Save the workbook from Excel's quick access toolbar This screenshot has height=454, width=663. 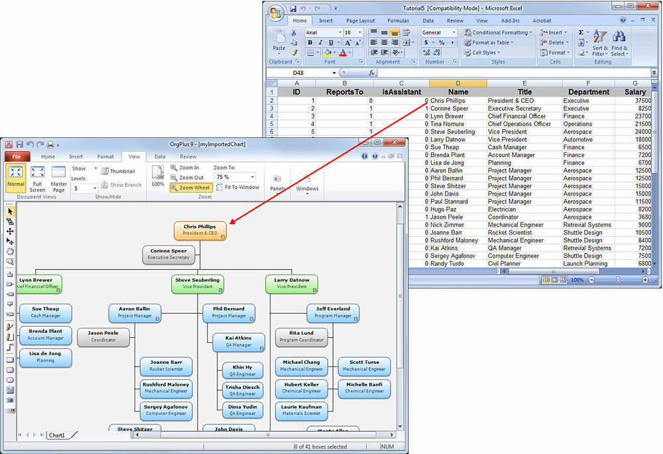293,8
